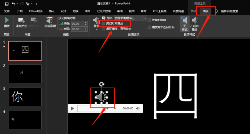Click the audio progress track in player bar
250x134 pixels.
(90, 108)
